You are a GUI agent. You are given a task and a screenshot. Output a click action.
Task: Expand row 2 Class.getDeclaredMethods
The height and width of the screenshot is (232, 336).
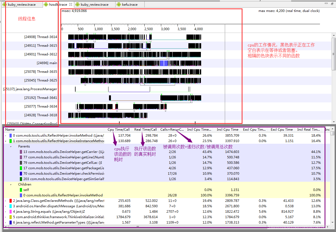click(6, 200)
